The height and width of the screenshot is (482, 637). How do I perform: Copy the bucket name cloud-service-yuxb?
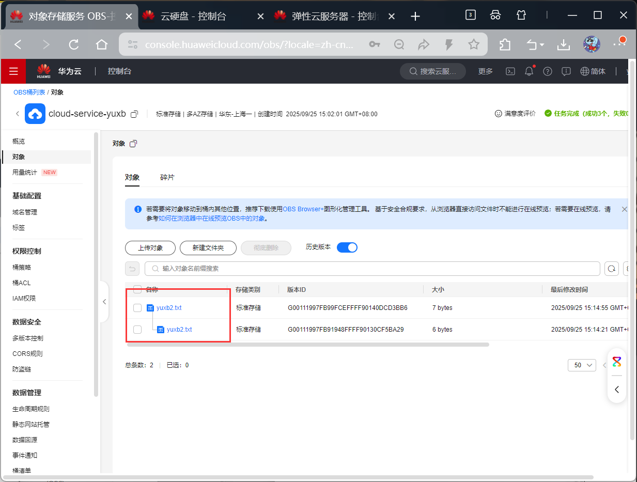134,114
